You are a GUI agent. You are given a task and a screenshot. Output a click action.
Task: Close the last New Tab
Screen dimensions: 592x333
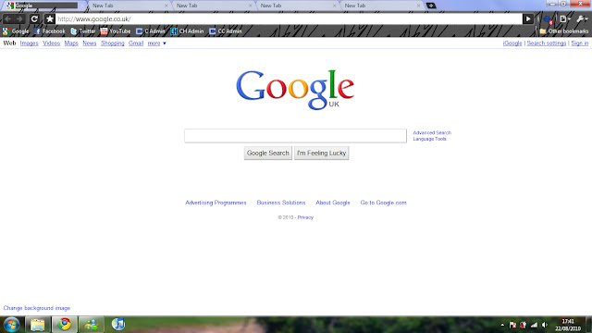tap(418, 6)
